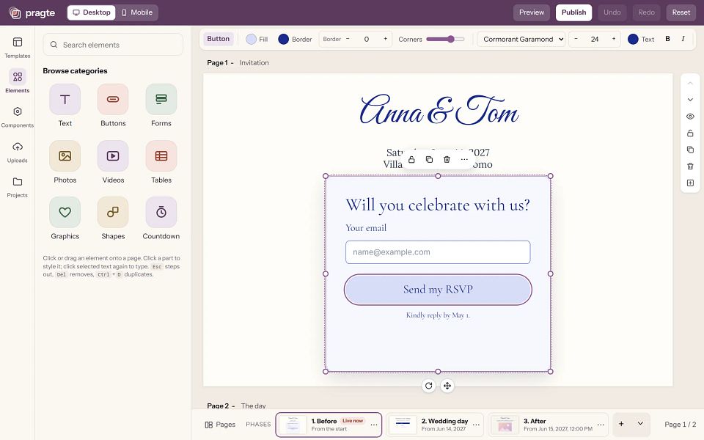
Task: Open options menu for the After phase
Action: (601, 425)
